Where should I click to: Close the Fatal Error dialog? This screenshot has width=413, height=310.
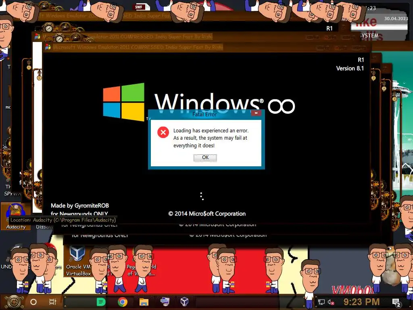tap(256, 113)
